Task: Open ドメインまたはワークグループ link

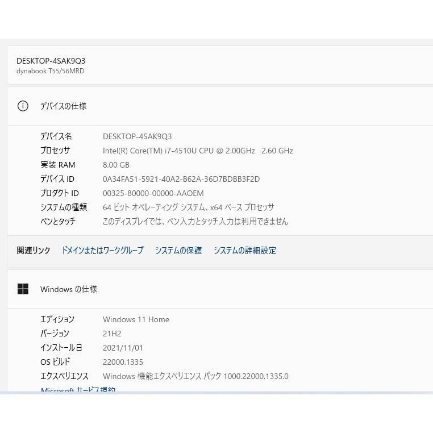Action: pyautogui.click(x=102, y=250)
